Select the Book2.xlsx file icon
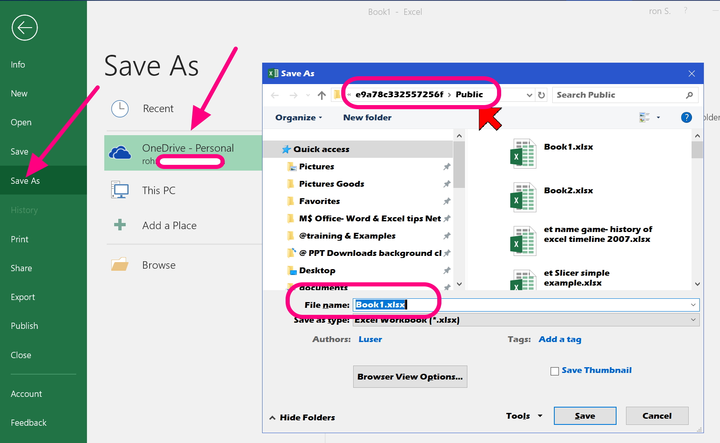Screen dimensions: 720x443 click(523, 197)
